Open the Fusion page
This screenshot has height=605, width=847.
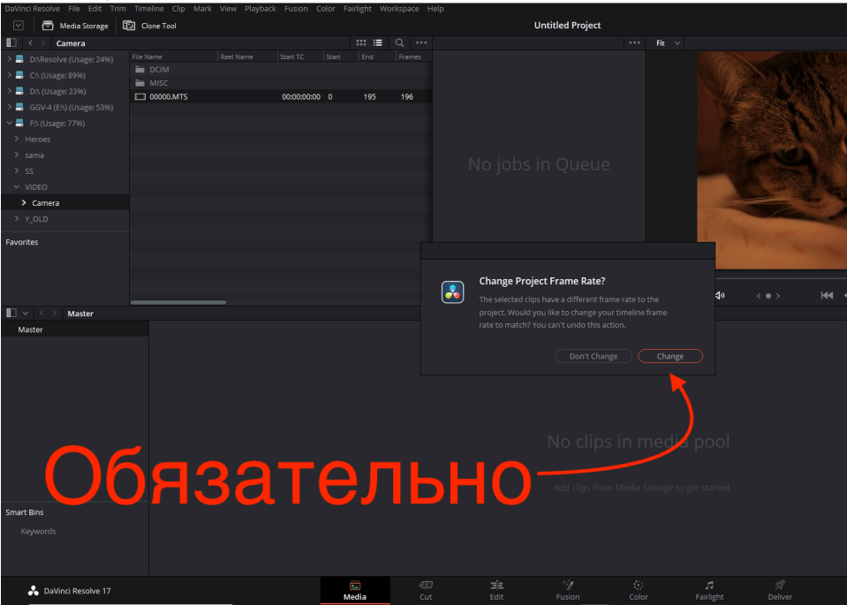click(567, 590)
